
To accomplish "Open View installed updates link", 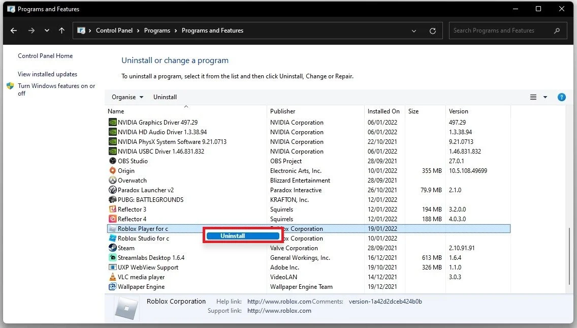I will (x=47, y=74).
